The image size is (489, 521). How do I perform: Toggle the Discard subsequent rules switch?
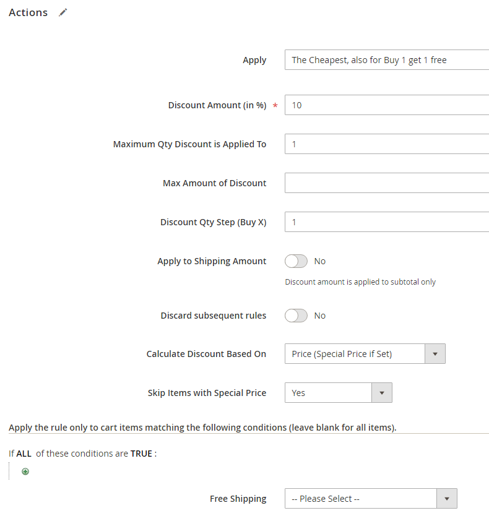pyautogui.click(x=296, y=316)
